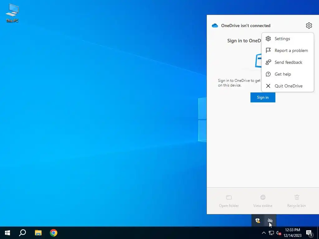The width and height of the screenshot is (319, 239).
Task: Open the OneDrive gear settings menu
Action: pyautogui.click(x=309, y=26)
